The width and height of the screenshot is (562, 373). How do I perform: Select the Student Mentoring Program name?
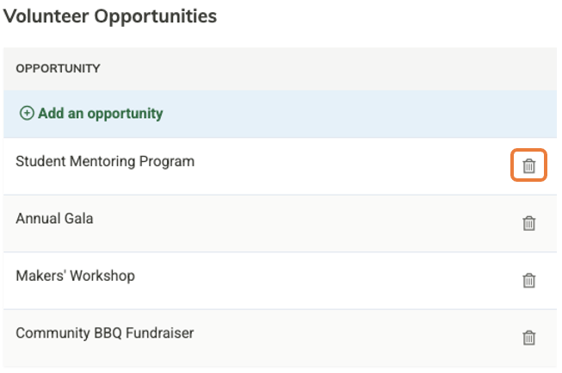105,162
